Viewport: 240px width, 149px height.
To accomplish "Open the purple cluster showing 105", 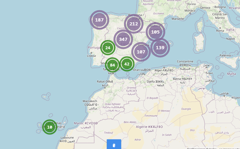I will point(155,32).
